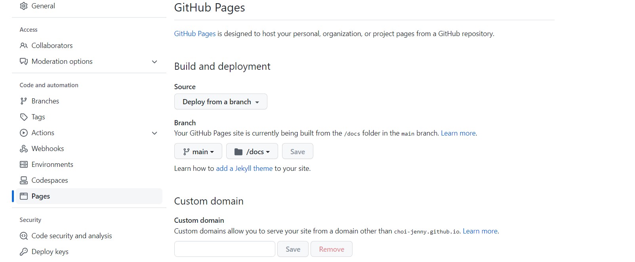Click the Codespaces icon in sidebar
Image resolution: width=635 pixels, height=262 pixels.
pos(24,180)
